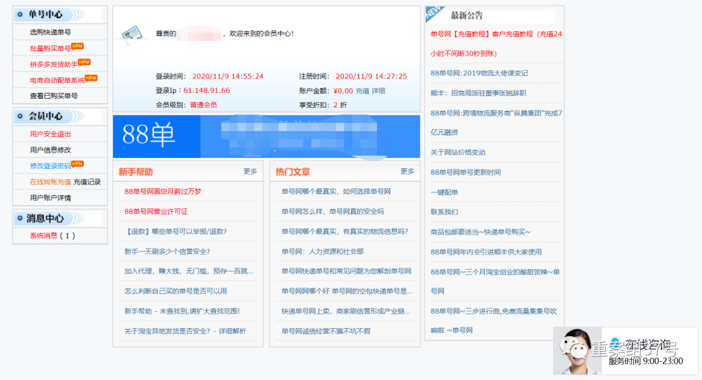Select 选购快递单号 in the sidebar menu
This screenshot has height=380, width=702.
[50, 31]
